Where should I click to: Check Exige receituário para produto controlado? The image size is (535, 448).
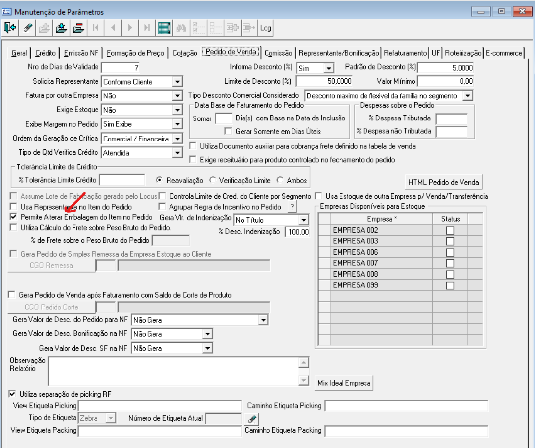coord(193,159)
